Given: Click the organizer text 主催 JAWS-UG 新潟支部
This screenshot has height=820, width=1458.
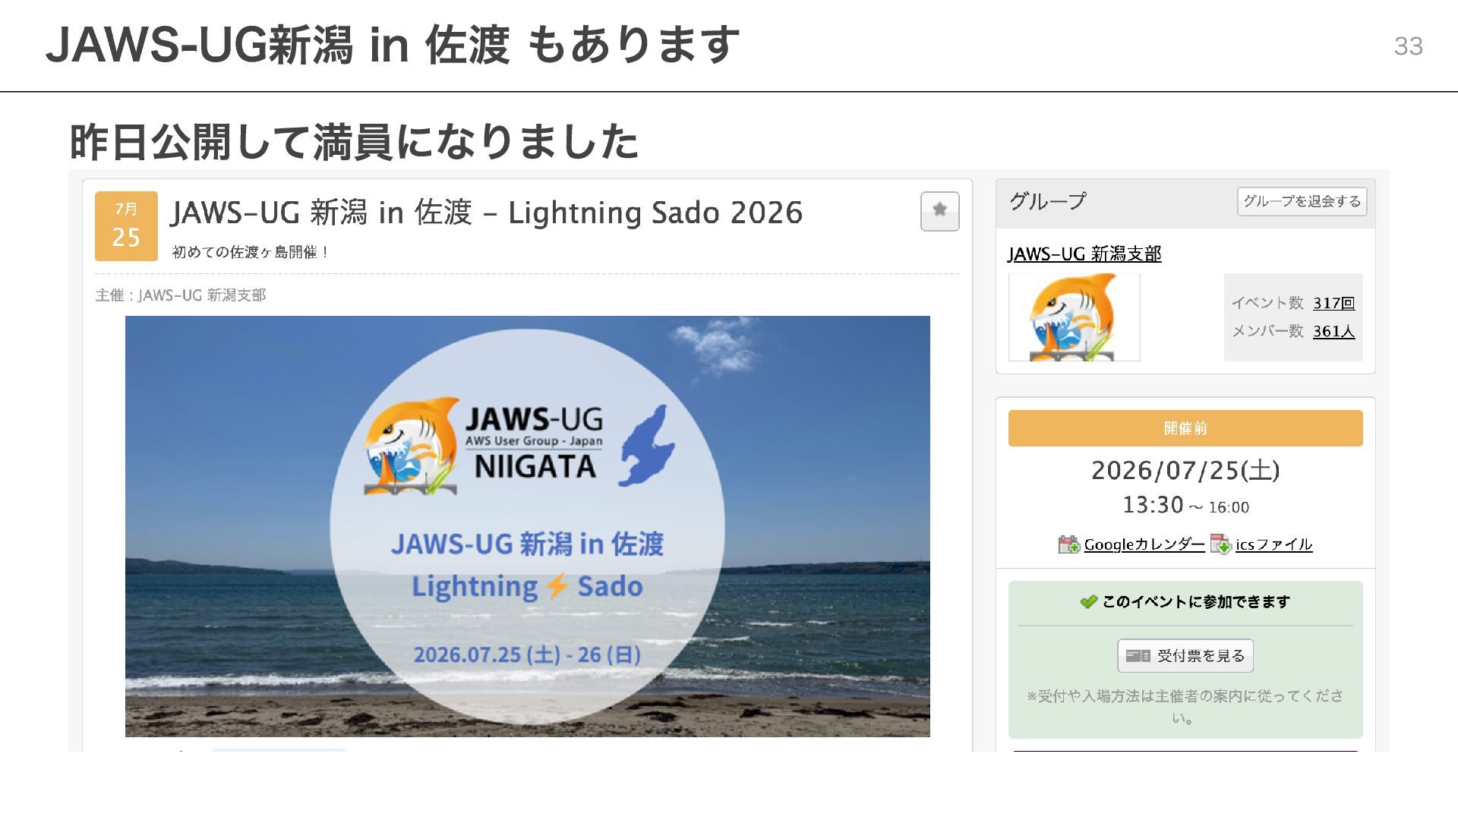Looking at the screenshot, I should (x=181, y=295).
